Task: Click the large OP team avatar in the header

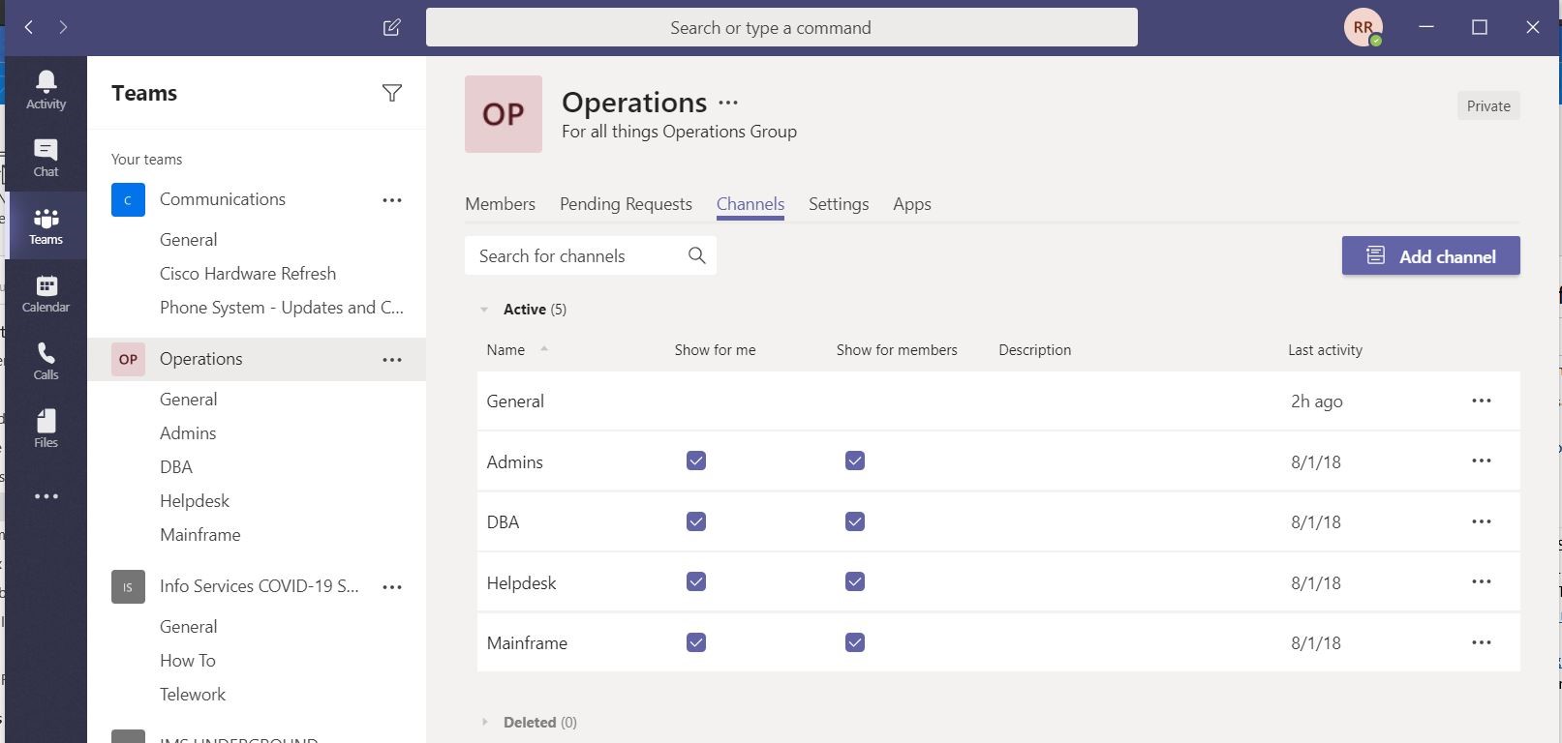Action: 504,114
